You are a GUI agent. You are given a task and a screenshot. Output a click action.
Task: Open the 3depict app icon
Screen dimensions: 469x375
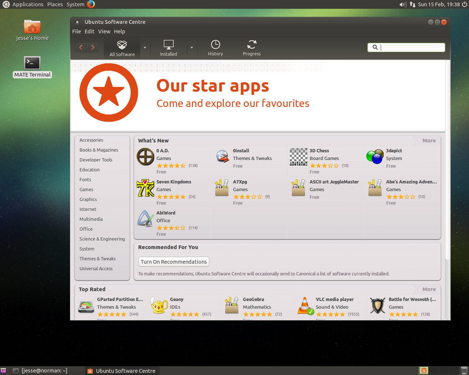coord(375,157)
